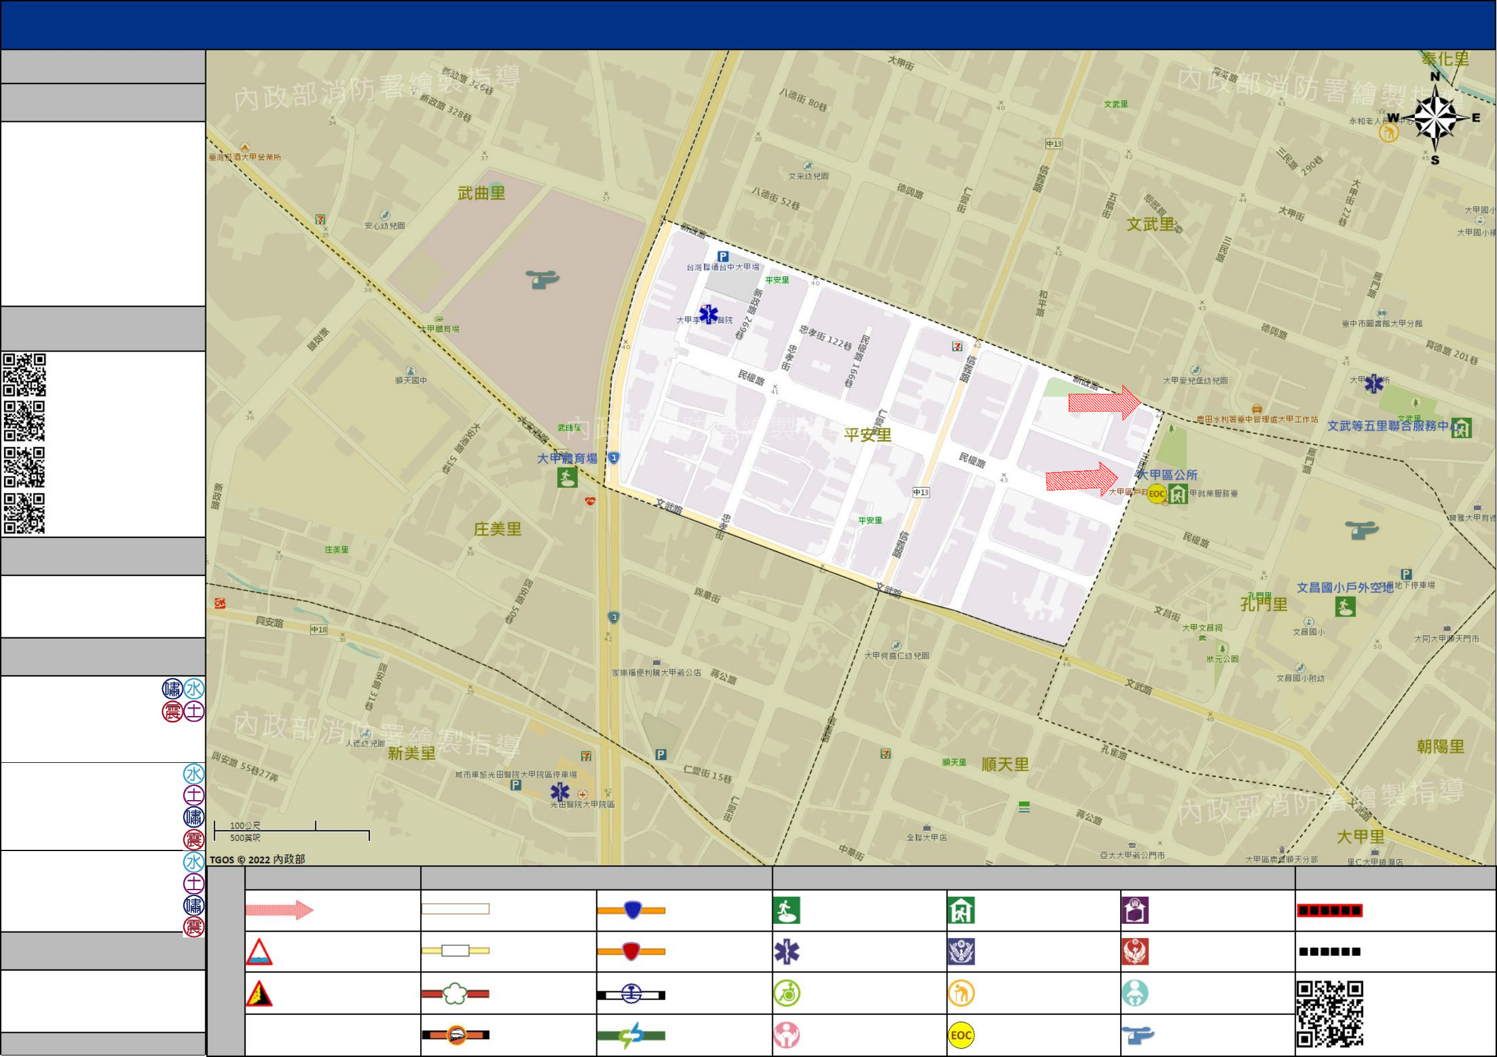Click the helicopter icon east of 民權路
The height and width of the screenshot is (1057, 1497).
pyautogui.click(x=1362, y=530)
